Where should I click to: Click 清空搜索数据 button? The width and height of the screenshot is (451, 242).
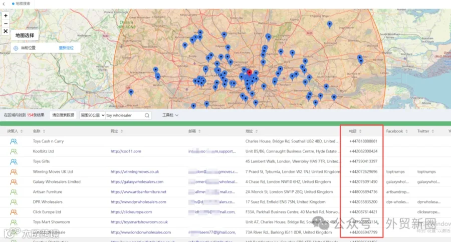pyautogui.click(x=63, y=115)
